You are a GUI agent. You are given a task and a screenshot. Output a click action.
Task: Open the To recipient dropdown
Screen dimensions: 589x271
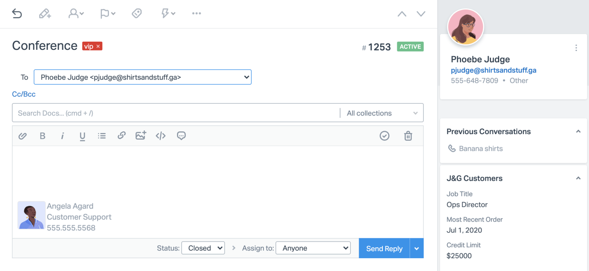[142, 77]
